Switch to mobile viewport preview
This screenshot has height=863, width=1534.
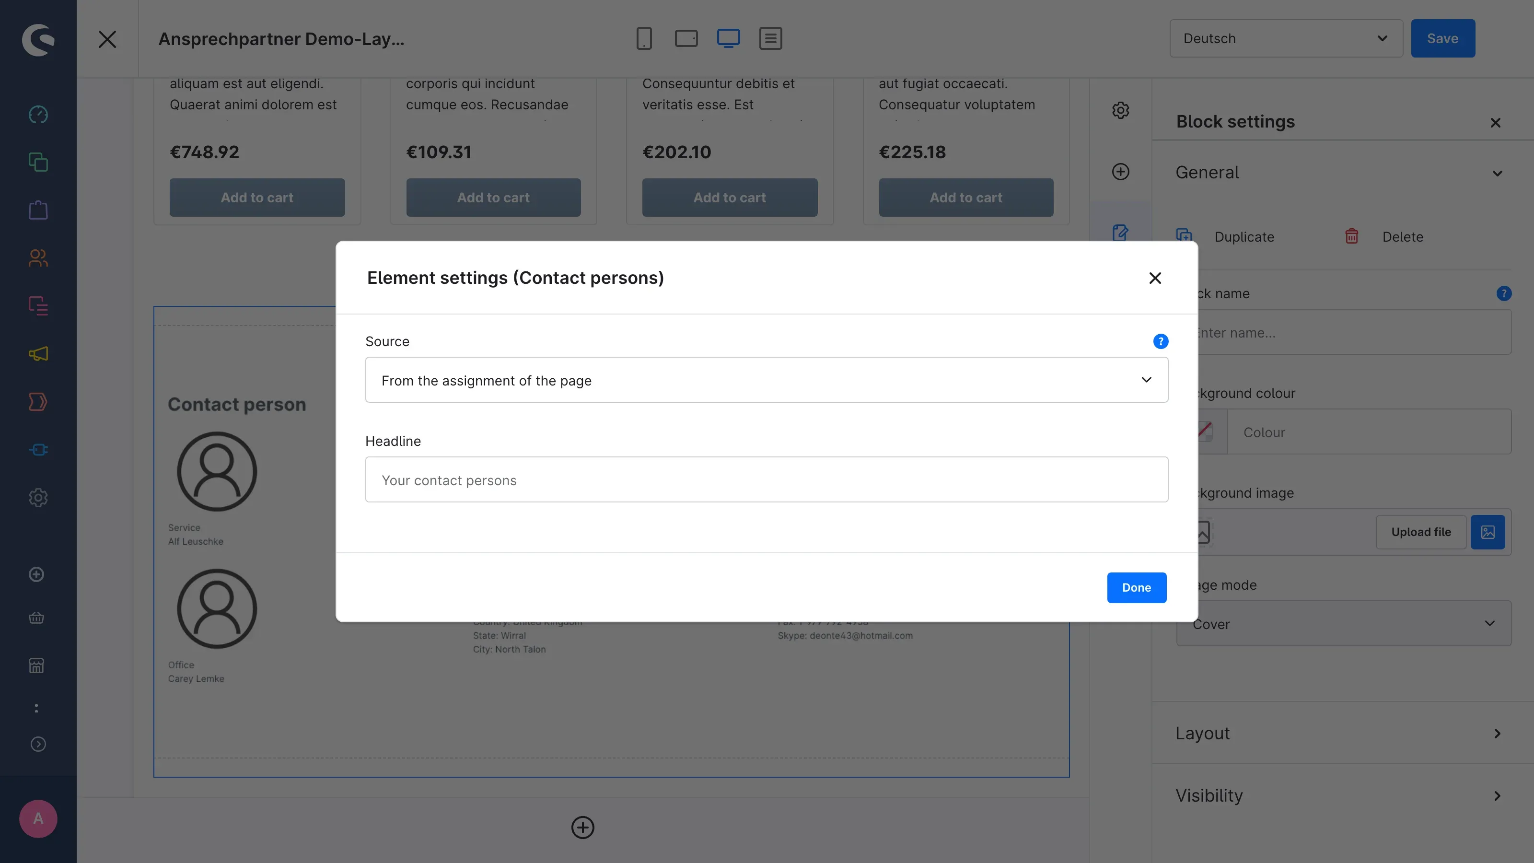(x=644, y=39)
